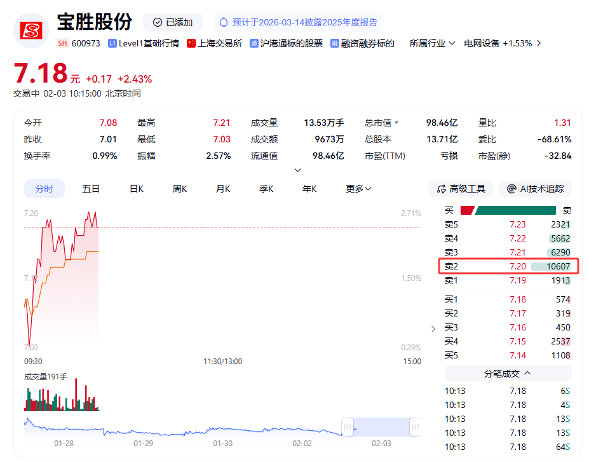Click the 卖2 row at 7.20

pos(508,266)
